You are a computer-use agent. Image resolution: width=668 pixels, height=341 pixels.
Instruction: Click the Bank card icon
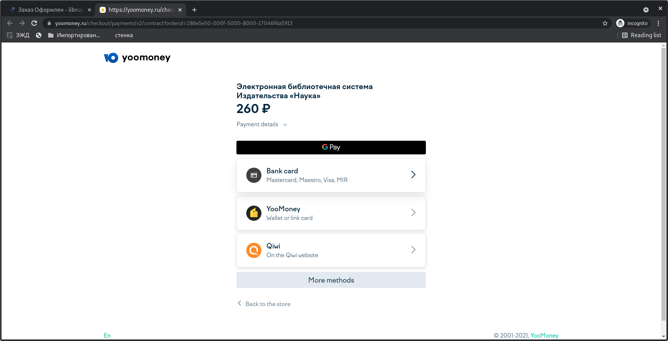[254, 175]
